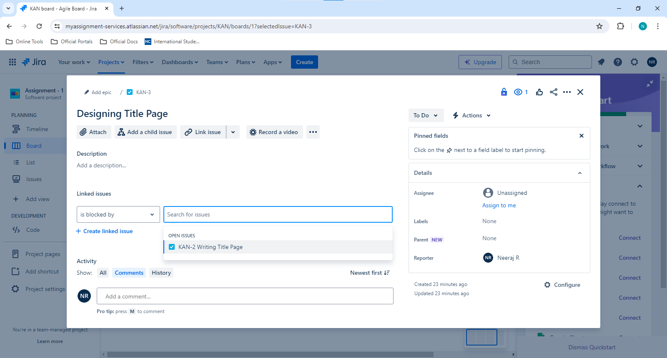The image size is (667, 358).
Task: Click the Assign to me link
Action: click(499, 205)
